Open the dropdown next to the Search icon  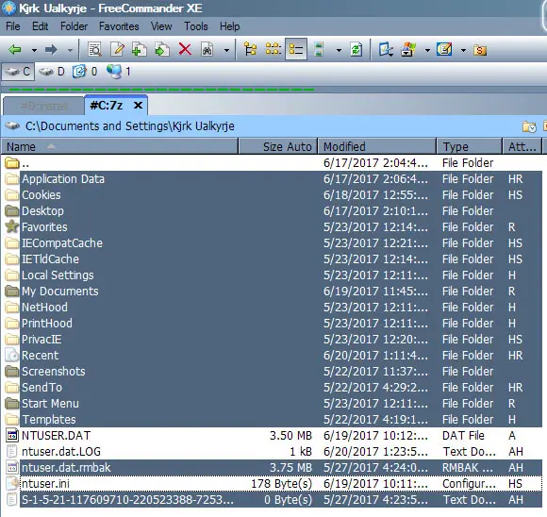pyautogui.click(x=226, y=50)
